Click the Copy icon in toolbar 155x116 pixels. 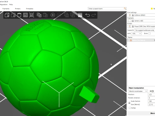(39, 15)
